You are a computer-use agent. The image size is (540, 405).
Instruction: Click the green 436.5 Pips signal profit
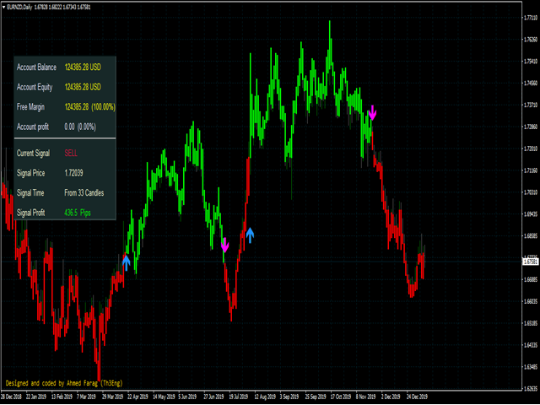click(x=80, y=212)
